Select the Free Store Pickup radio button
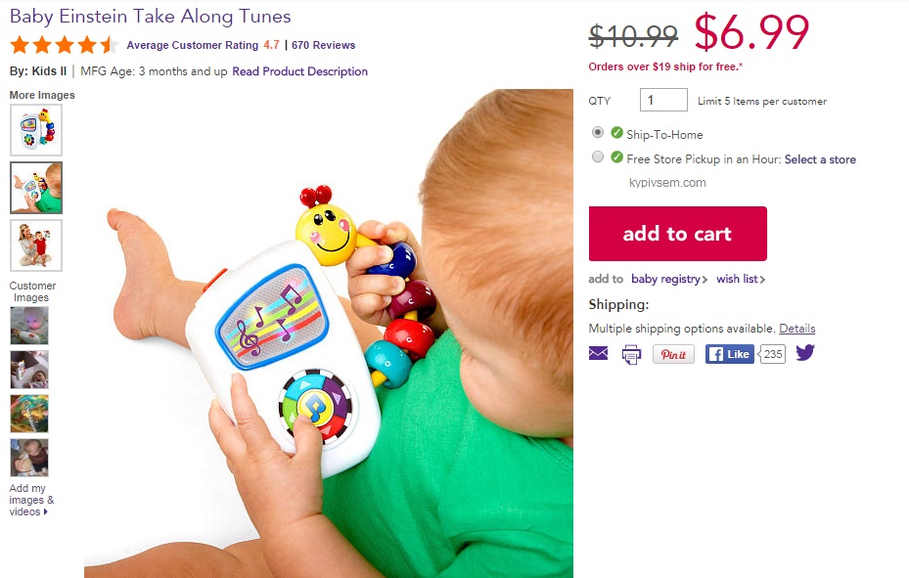 (x=598, y=156)
